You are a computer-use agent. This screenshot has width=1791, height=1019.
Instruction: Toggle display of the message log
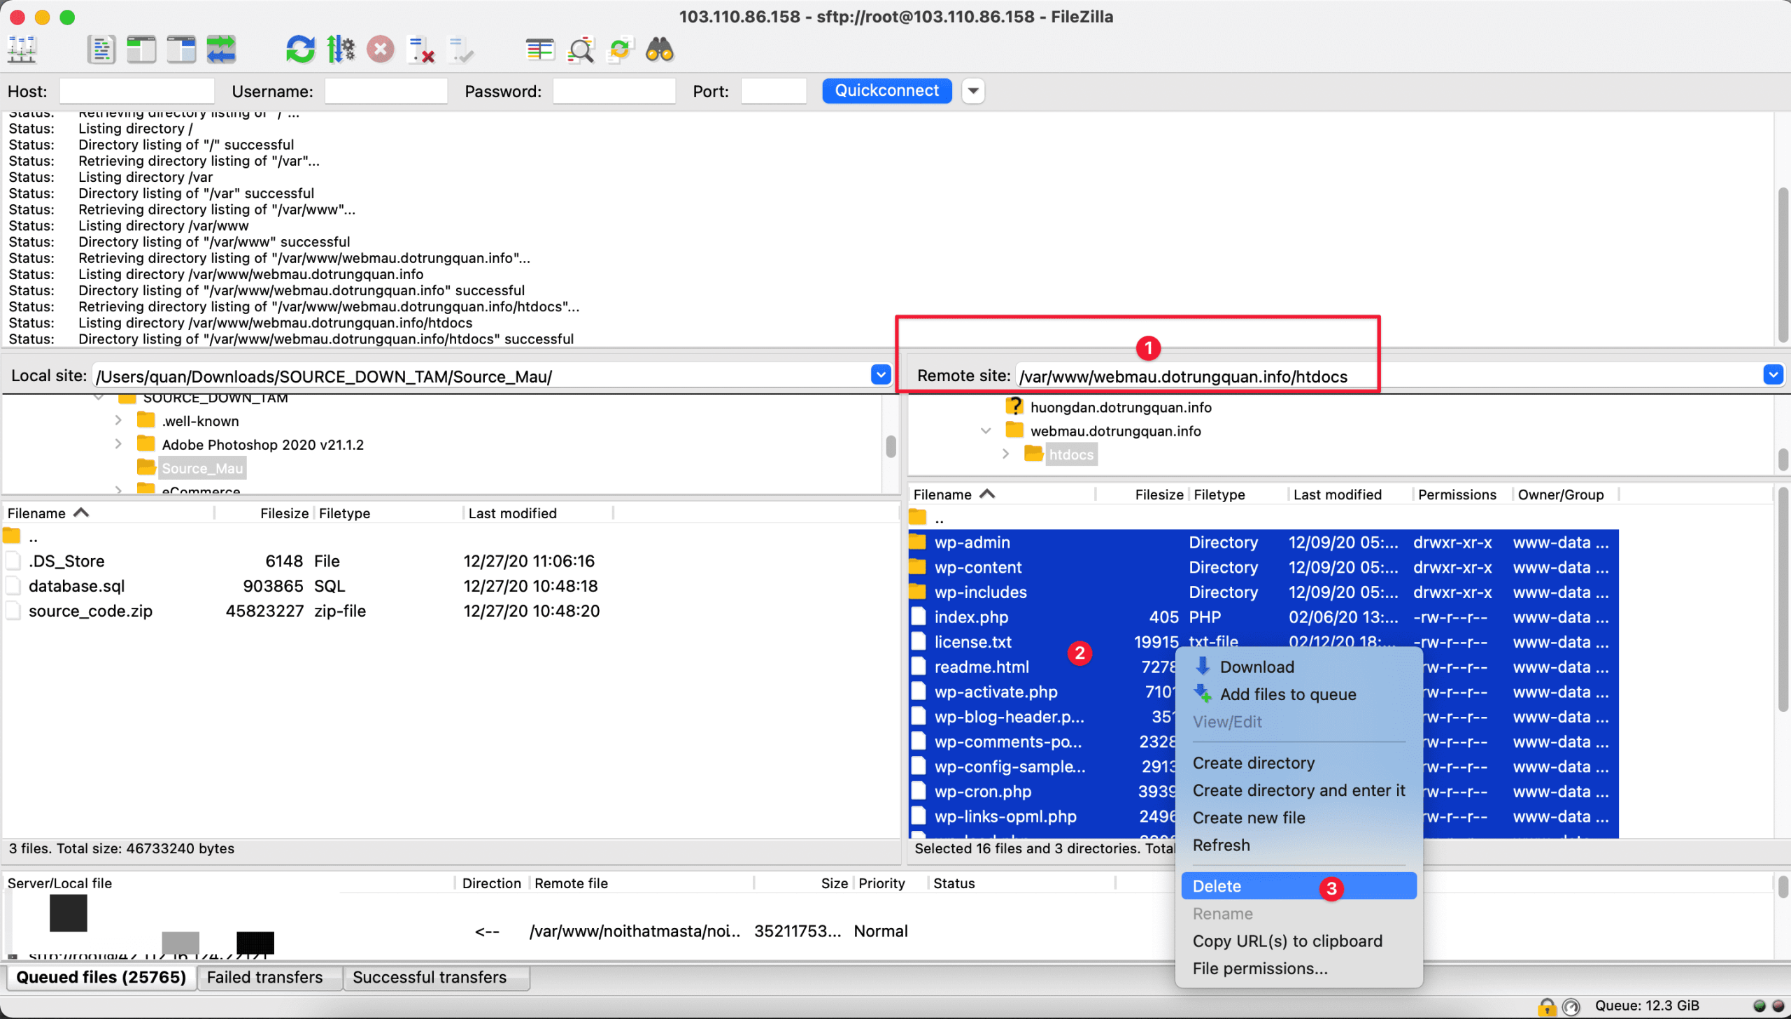click(x=101, y=49)
